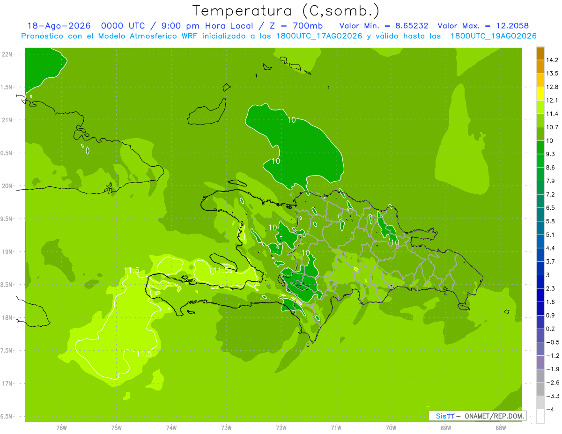562x434 pixels.
Task: Click the 13.5 color scale value
Action: [553, 74]
